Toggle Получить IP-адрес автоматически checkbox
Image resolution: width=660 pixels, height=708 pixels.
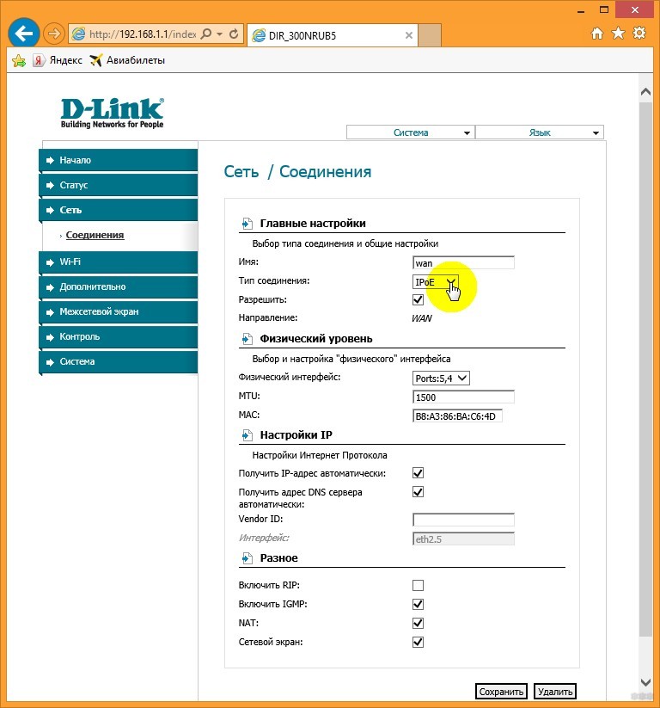[x=418, y=473]
